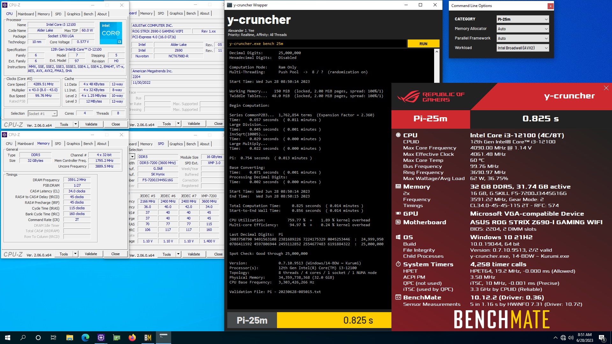The height and width of the screenshot is (344, 612).
Task: Close the Command Line Options panel
Action: point(550,6)
